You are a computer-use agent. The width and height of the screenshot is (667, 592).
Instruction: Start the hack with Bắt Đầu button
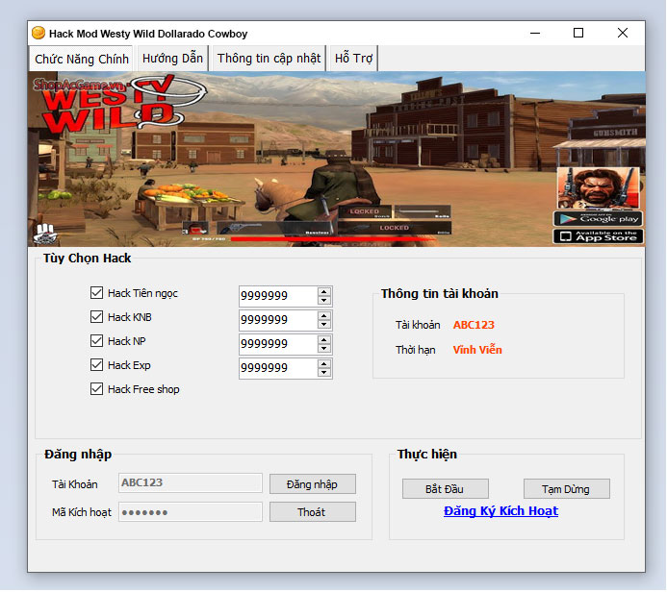446,489
